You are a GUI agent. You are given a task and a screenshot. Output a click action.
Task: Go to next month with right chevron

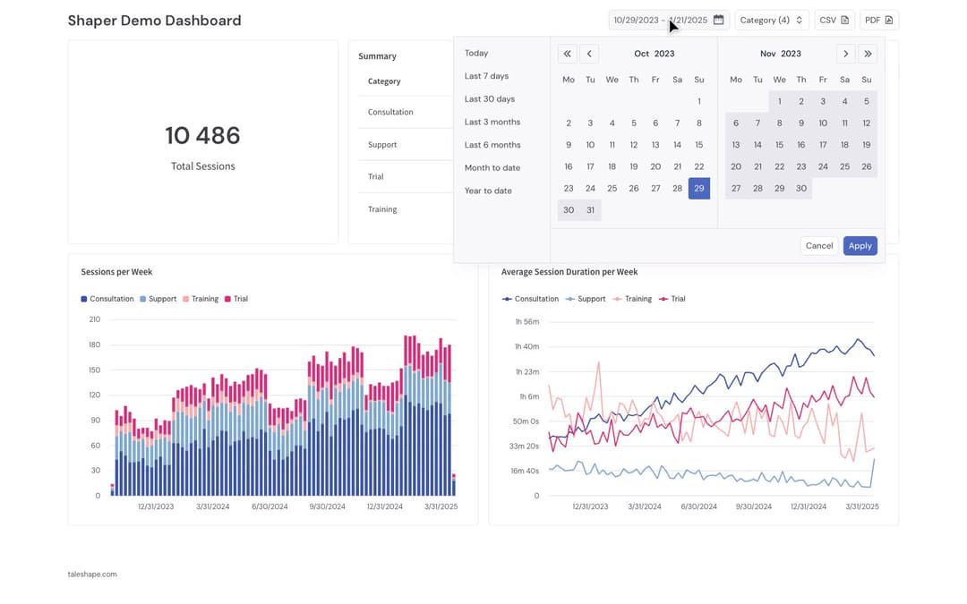845,54
